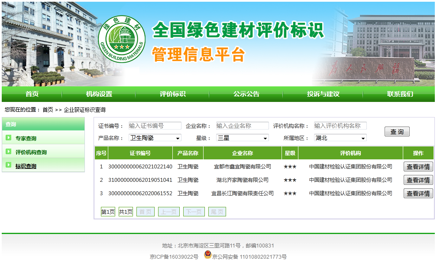Open the 所属地区 dropdown showing 湖北
This screenshot has width=437, height=260.
(x=340, y=138)
